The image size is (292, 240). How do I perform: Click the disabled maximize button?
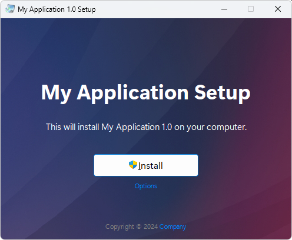(251, 9)
